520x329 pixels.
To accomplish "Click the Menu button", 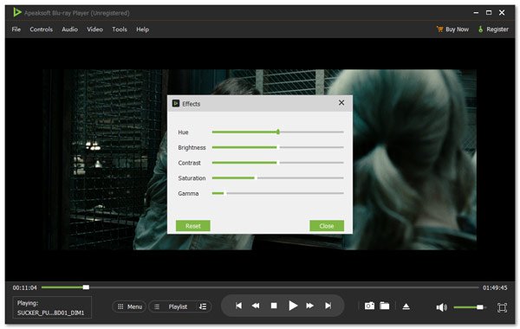I will pyautogui.click(x=130, y=306).
